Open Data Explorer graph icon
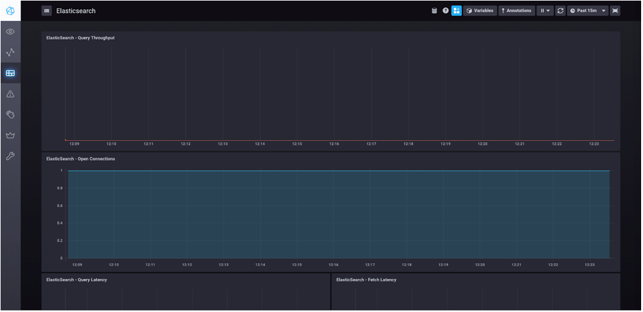 tap(10, 53)
